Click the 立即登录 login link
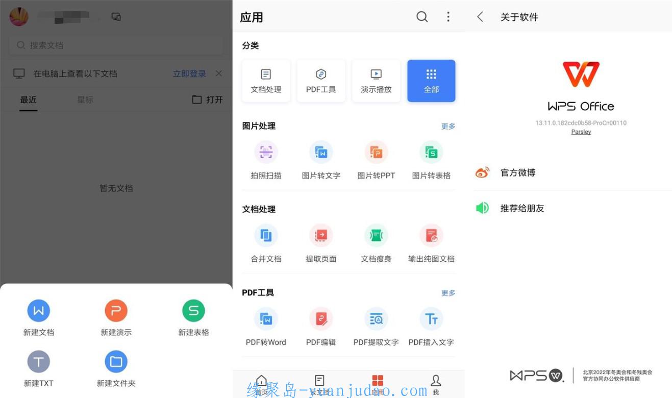This screenshot has width=672, height=398. 189,74
